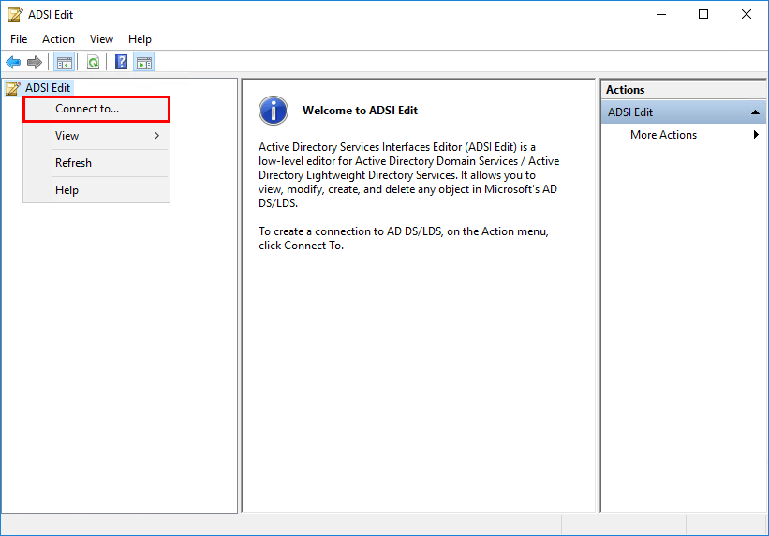Viewport: 769px width, 536px height.
Task: Click the Actions pane header
Action: [684, 90]
